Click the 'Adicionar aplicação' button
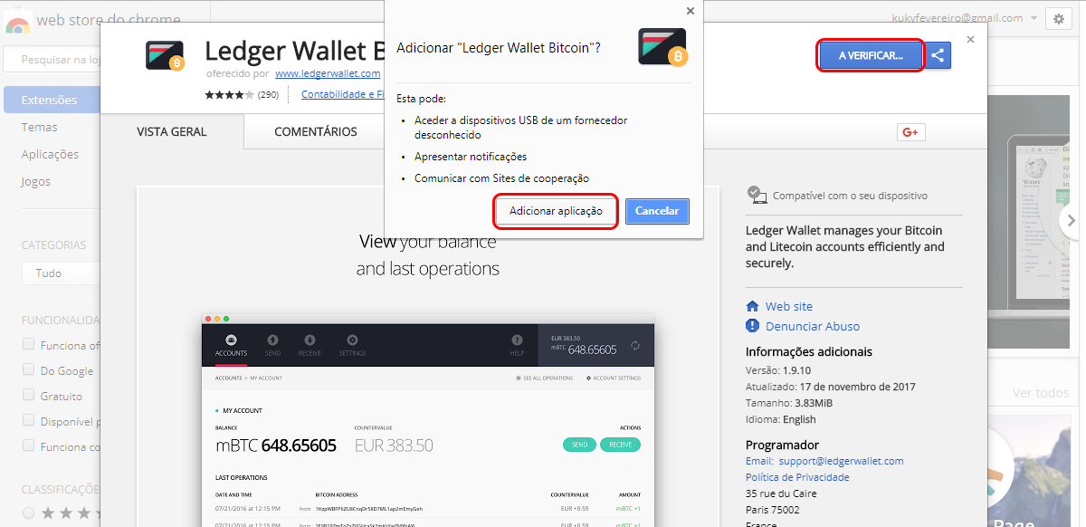Viewport: 1086px width, 527px height. [x=556, y=211]
